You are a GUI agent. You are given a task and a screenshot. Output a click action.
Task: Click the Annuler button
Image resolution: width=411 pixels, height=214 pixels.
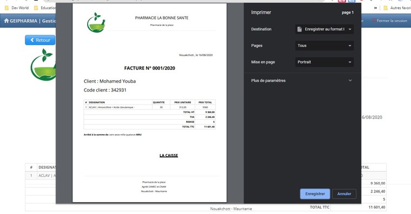pos(344,194)
